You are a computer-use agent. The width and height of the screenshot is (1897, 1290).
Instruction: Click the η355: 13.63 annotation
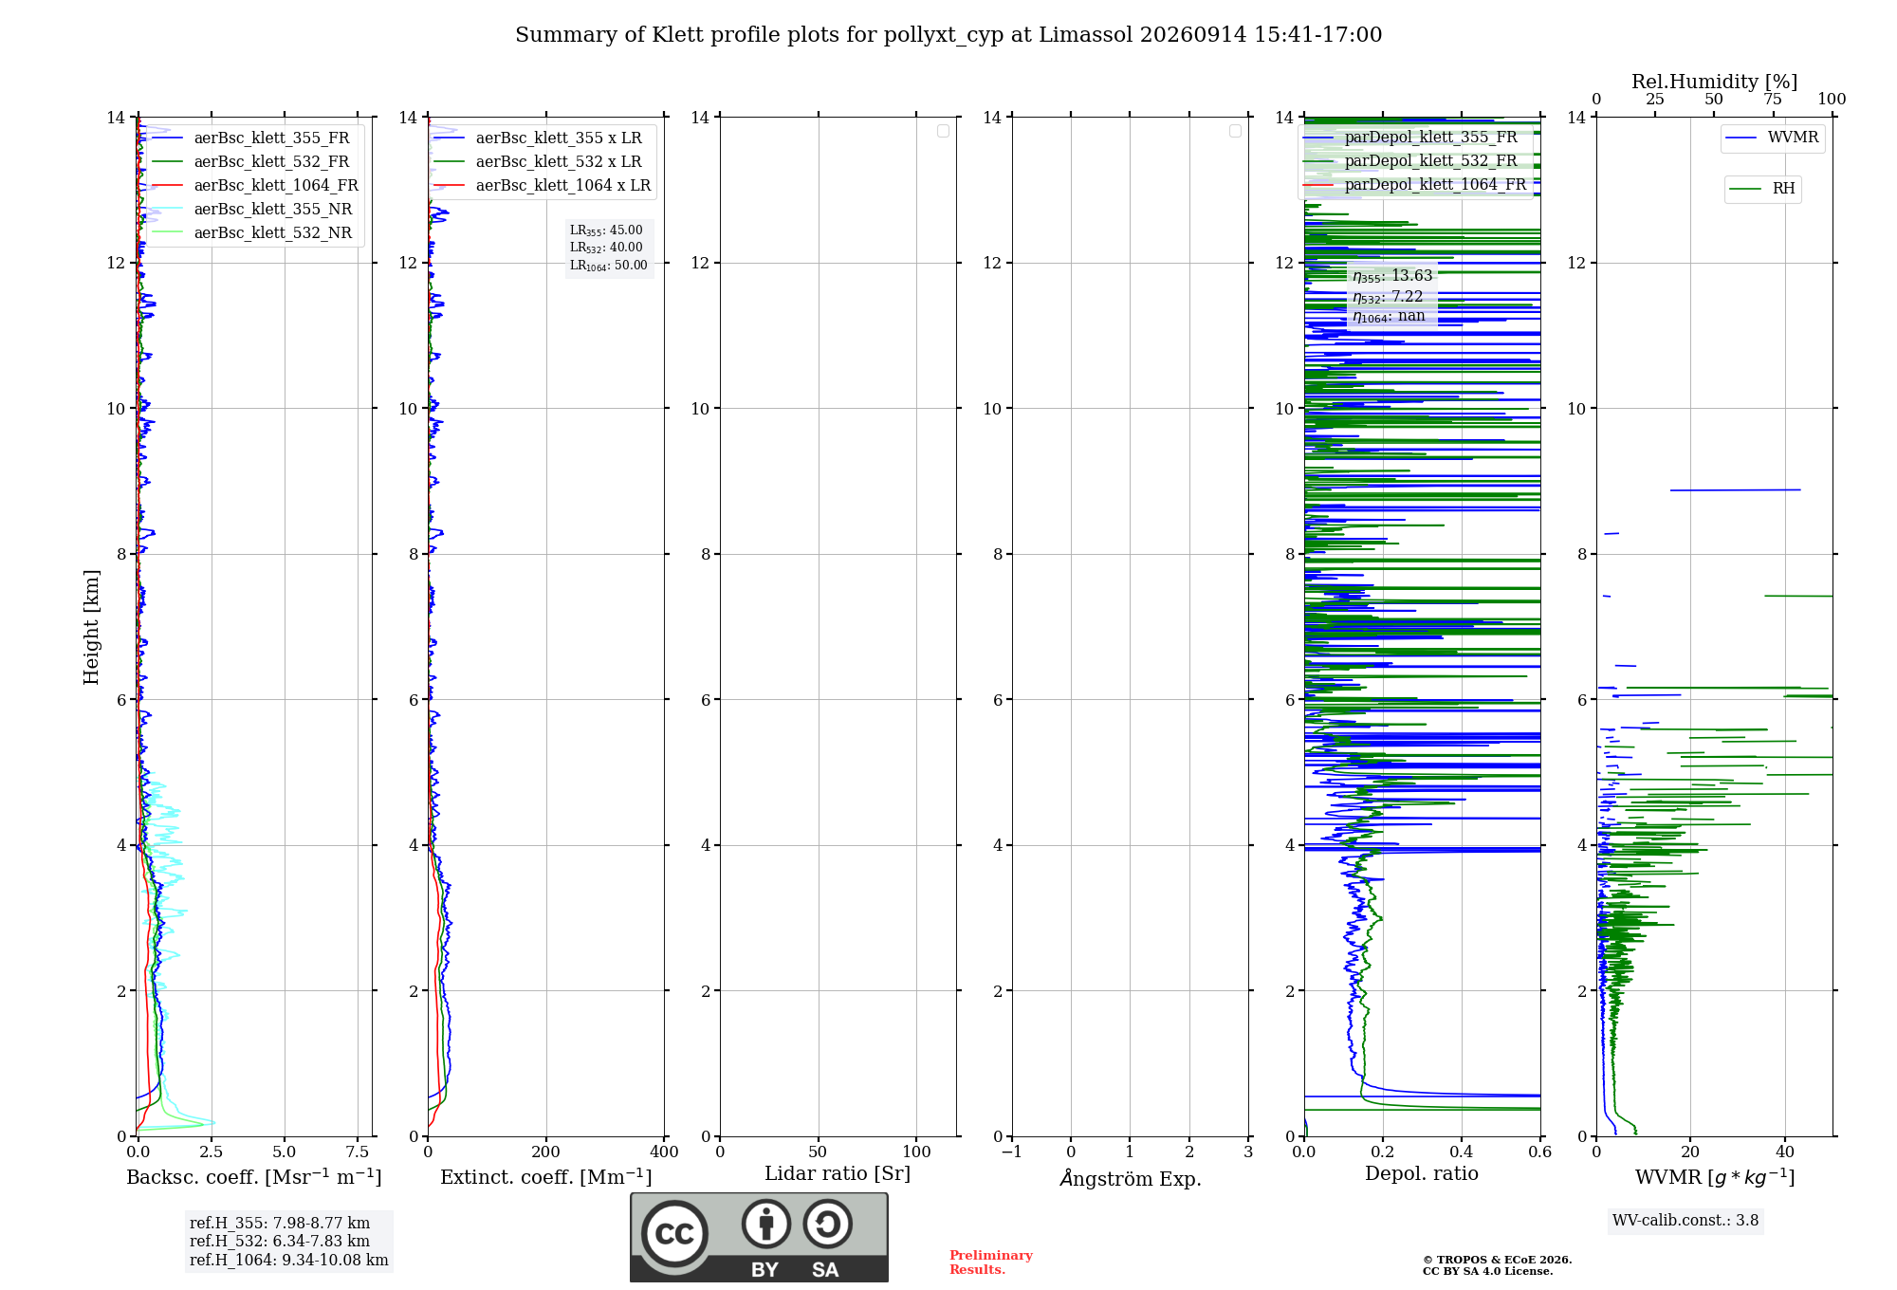coord(1392,276)
